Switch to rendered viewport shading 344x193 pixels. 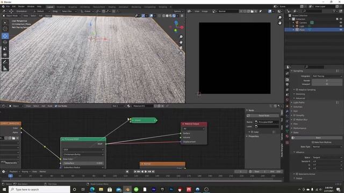point(174,16)
